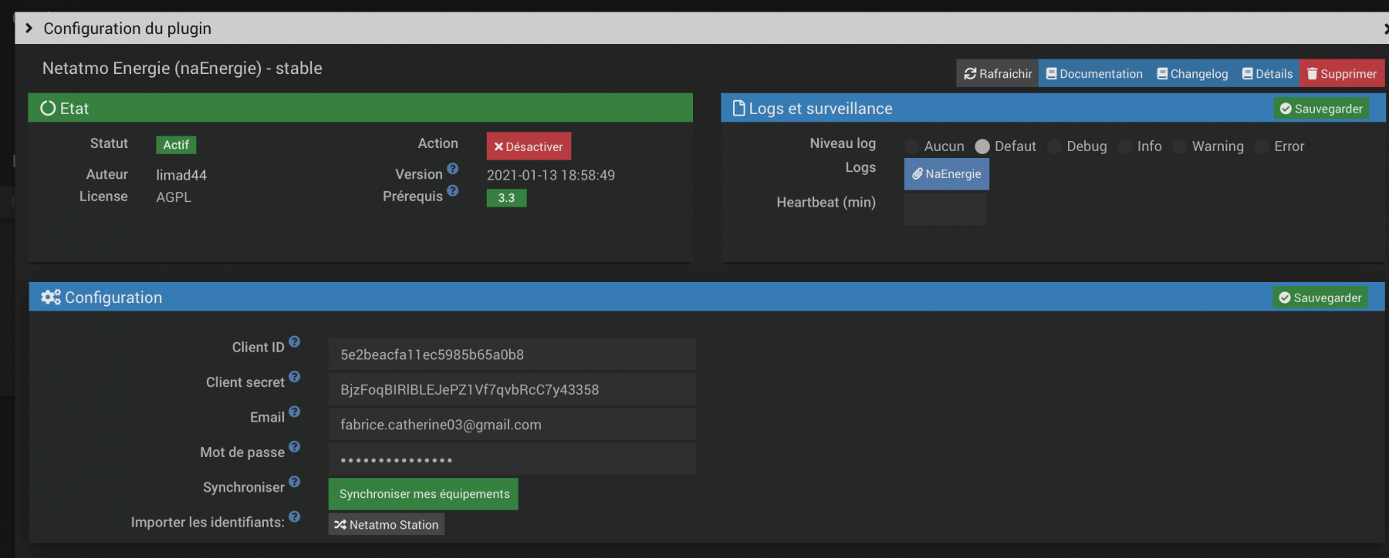This screenshot has width=1389, height=558.
Task: Click the author name limad44
Action: [181, 176]
